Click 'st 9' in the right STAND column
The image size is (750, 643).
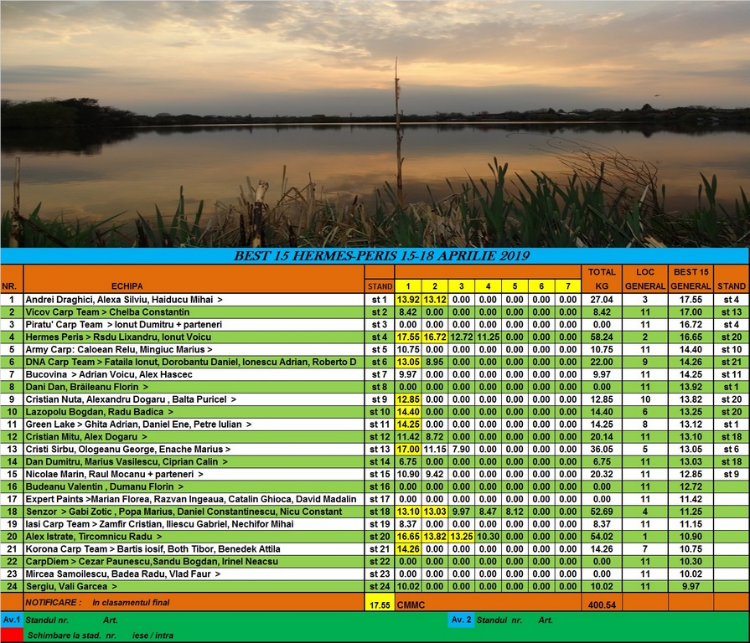click(x=732, y=474)
